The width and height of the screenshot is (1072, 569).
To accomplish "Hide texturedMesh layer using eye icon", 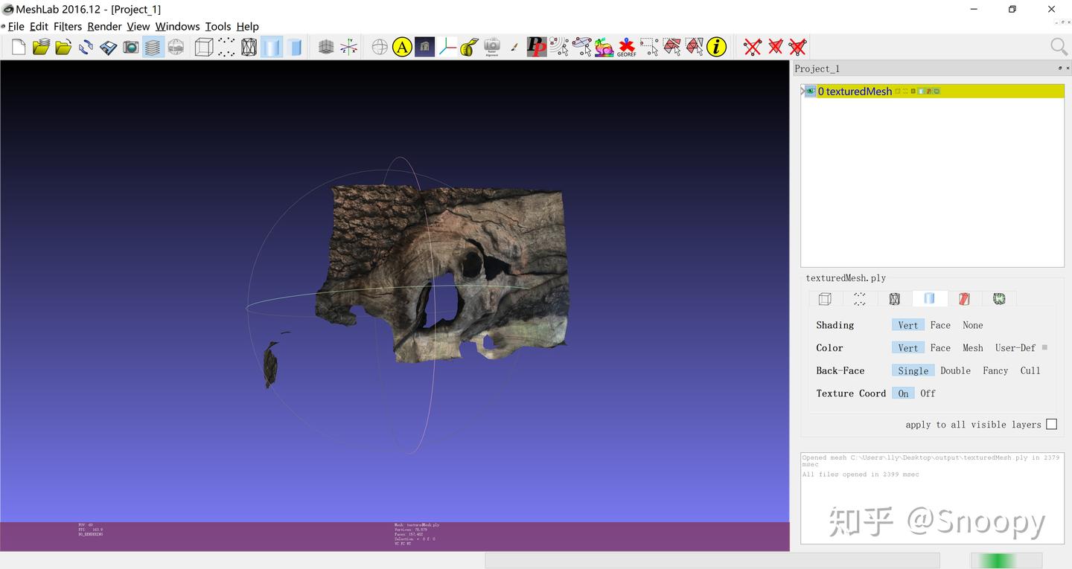I will 810,91.
